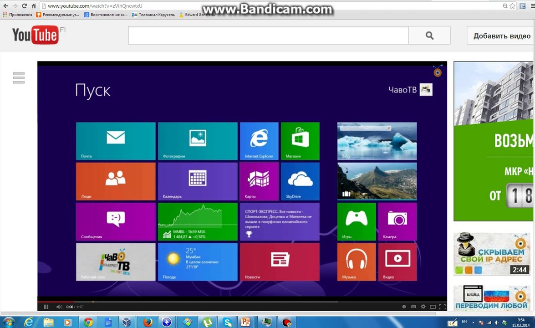Open the Edward Generalov bookmark

[197, 15]
